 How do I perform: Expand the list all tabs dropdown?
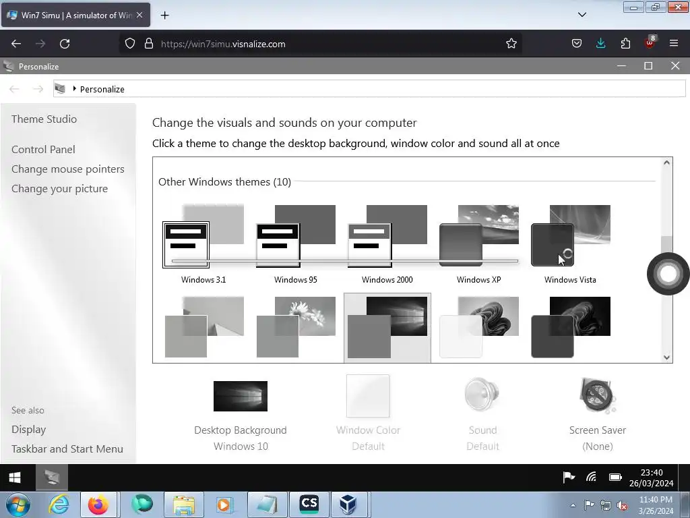582,15
